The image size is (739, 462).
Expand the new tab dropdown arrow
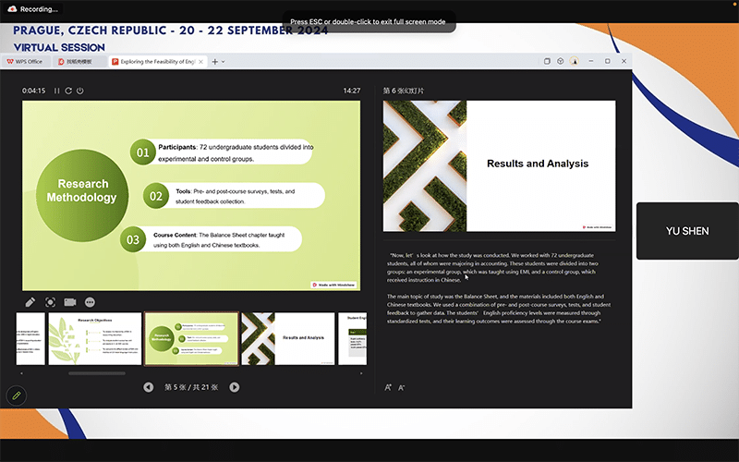[224, 62]
